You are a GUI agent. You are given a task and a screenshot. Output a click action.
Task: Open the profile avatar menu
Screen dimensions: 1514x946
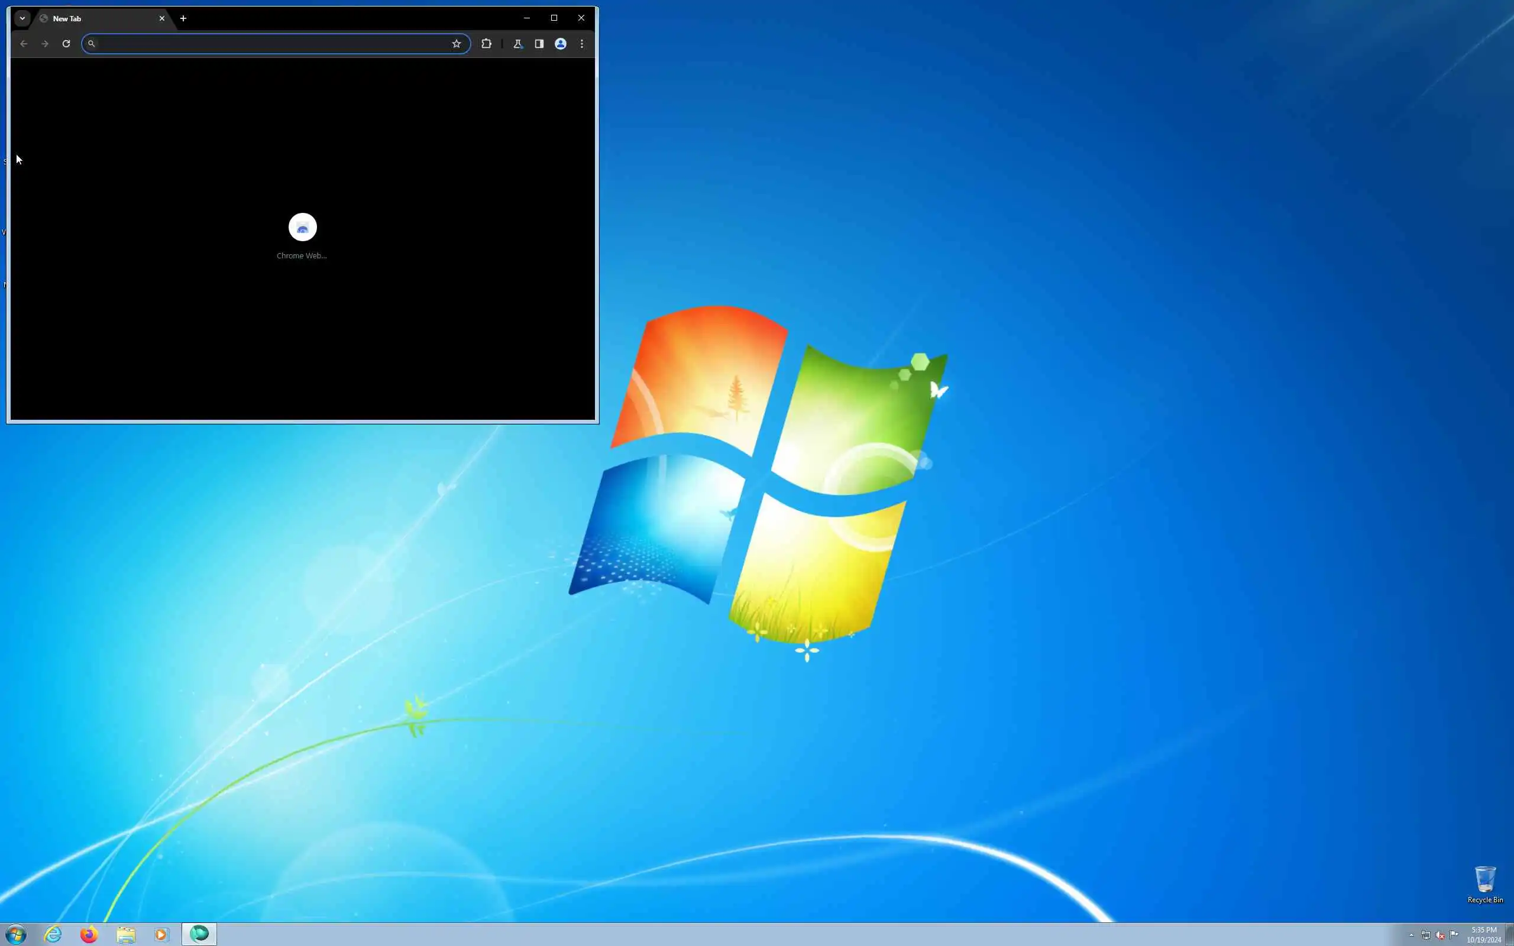pyautogui.click(x=561, y=44)
